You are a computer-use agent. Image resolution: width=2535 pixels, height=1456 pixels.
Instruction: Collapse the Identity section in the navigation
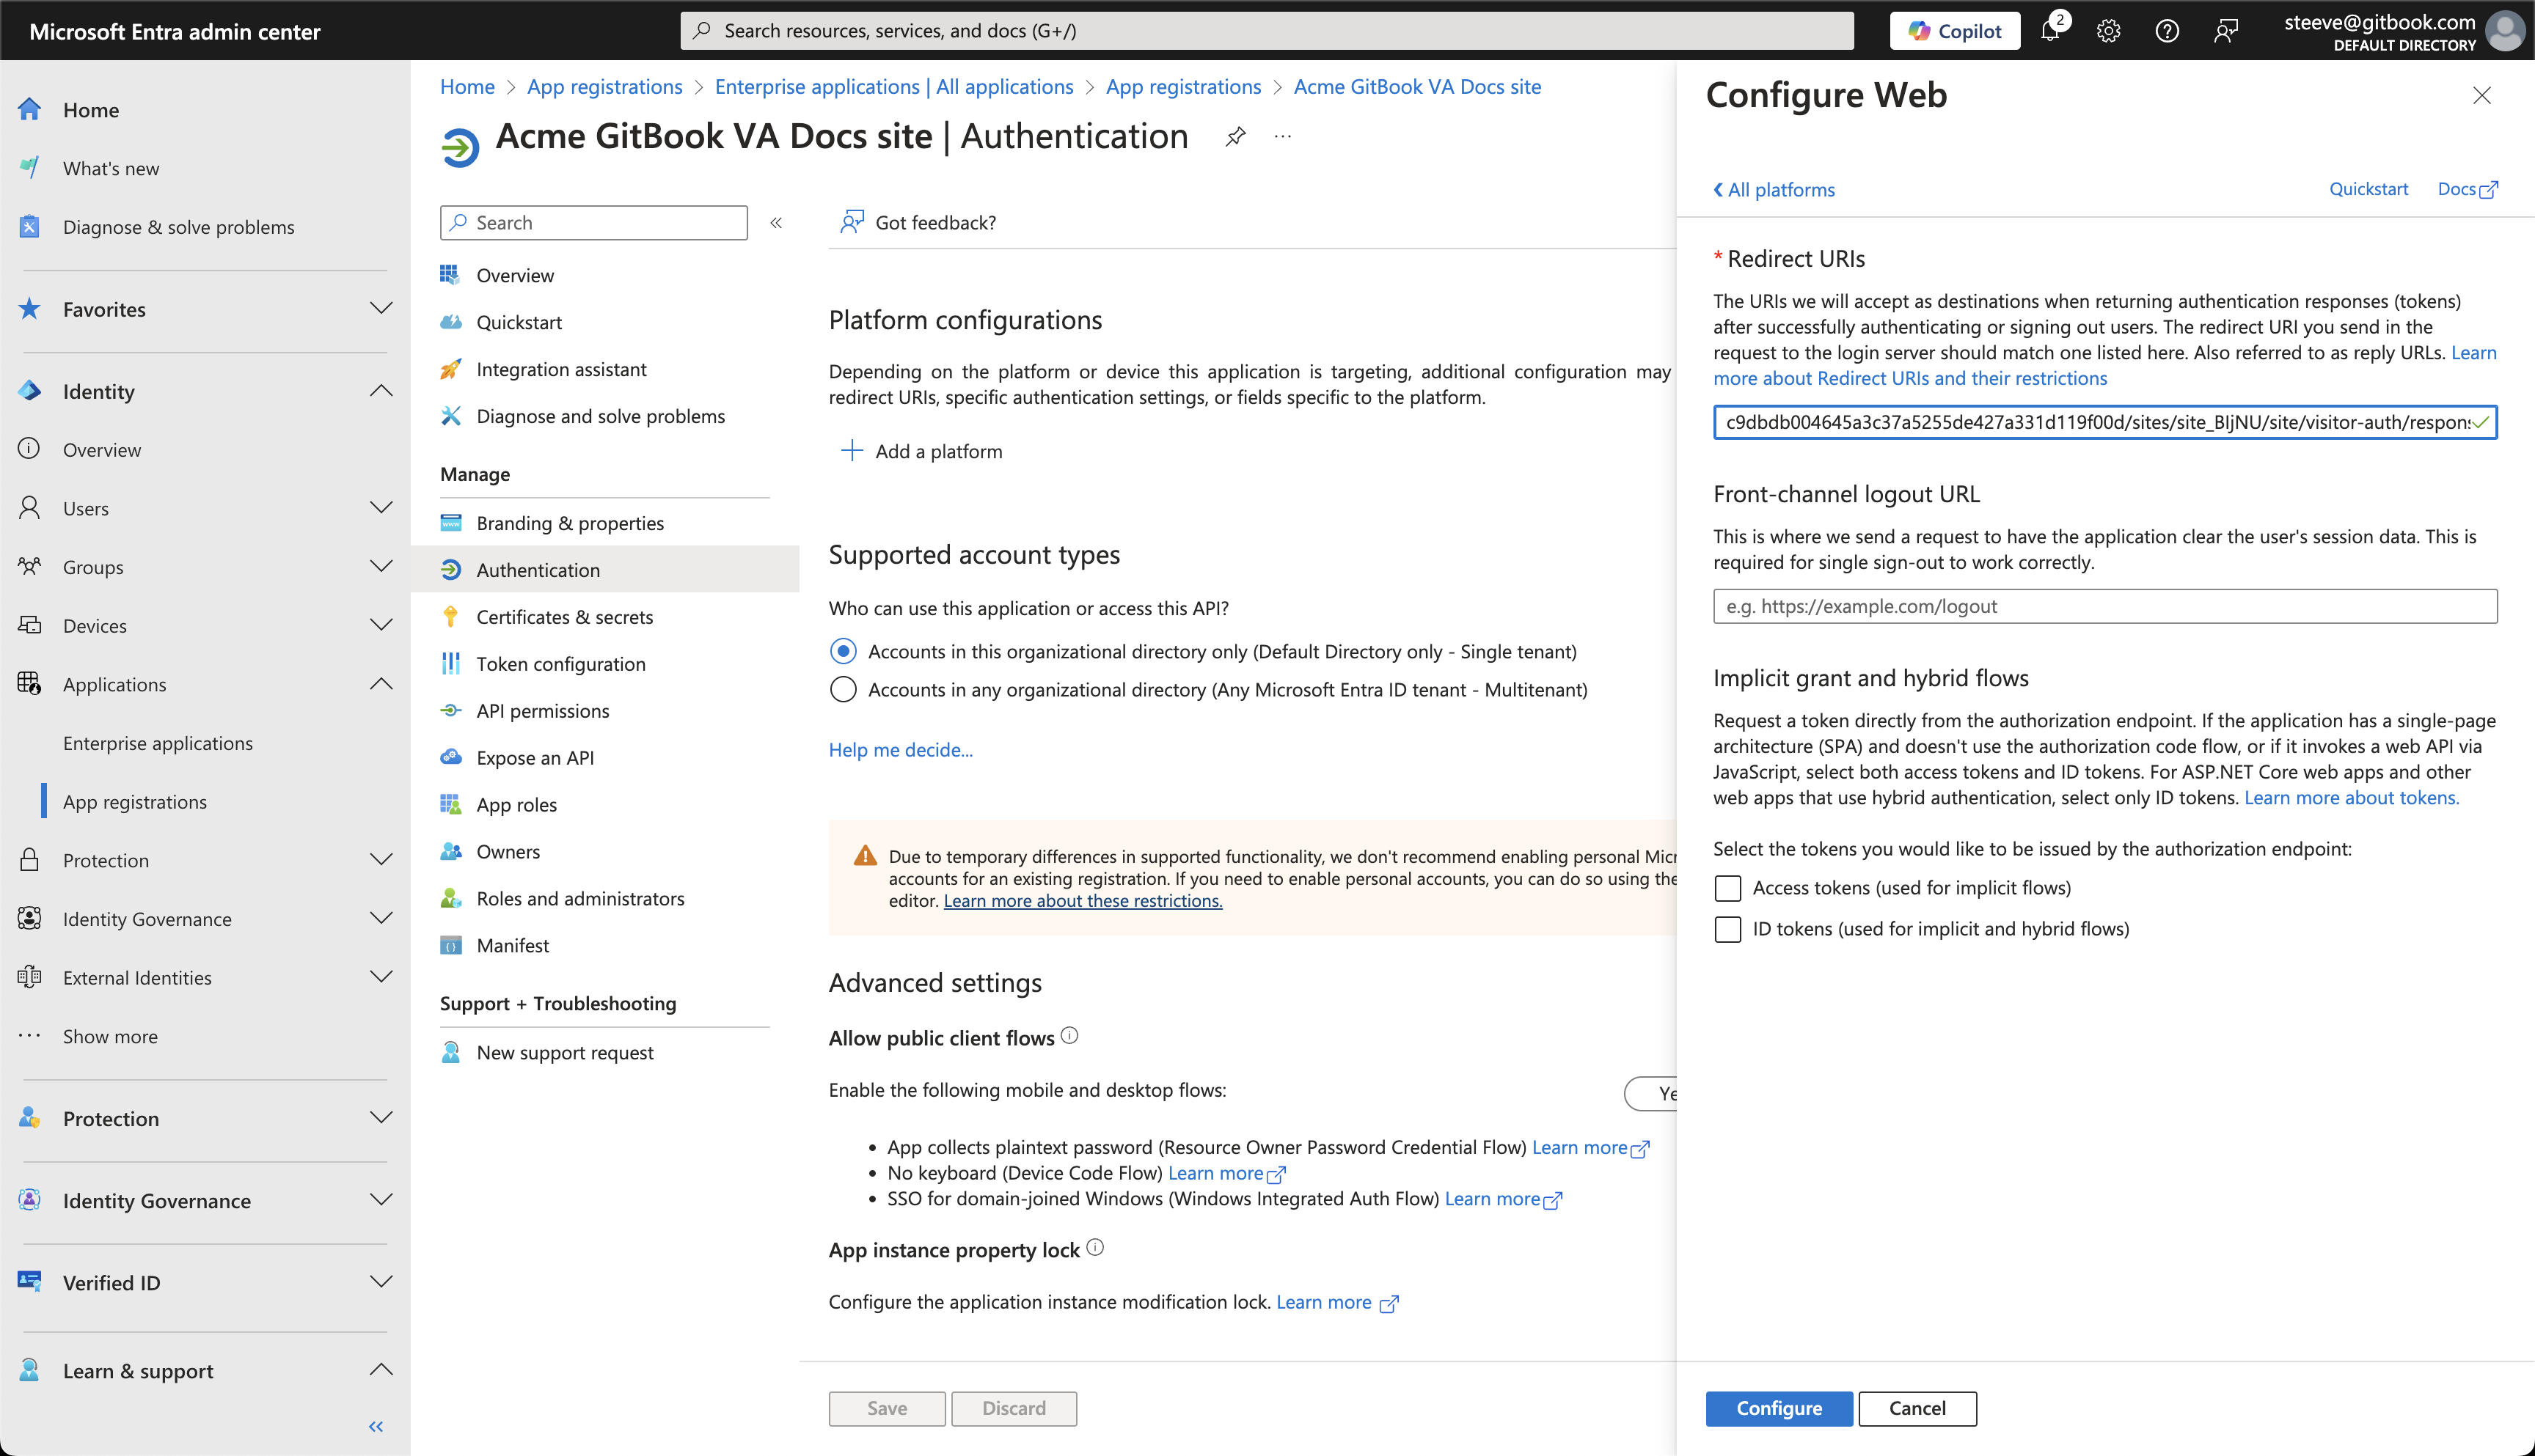coord(381,391)
